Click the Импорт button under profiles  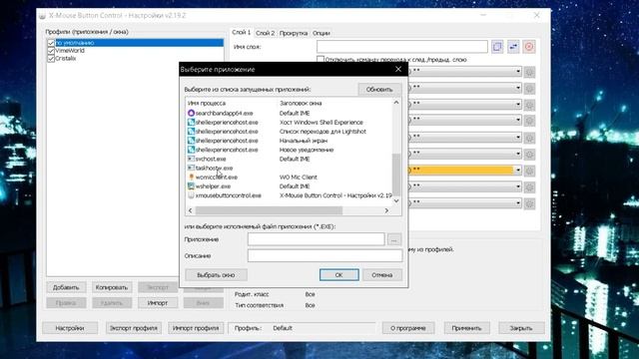[x=158, y=303]
